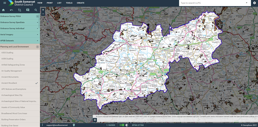Click the contrast half-circle icon

(x=127, y=125)
